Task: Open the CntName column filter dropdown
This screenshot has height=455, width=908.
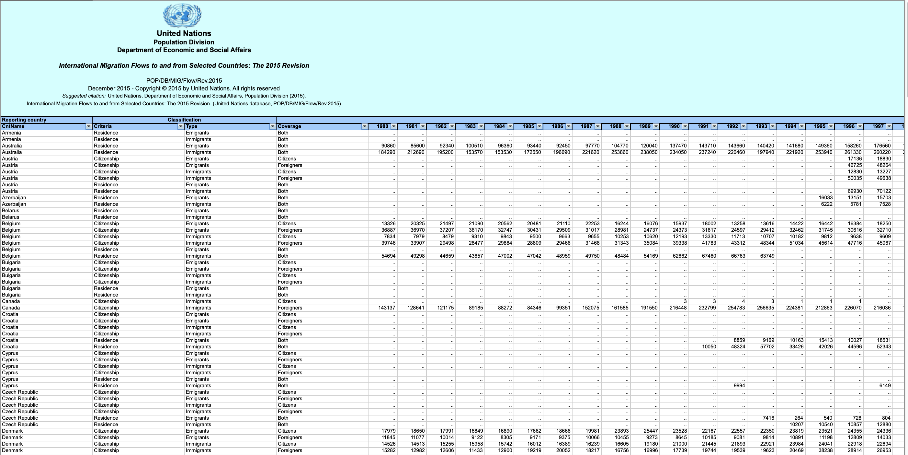Action: (88, 127)
